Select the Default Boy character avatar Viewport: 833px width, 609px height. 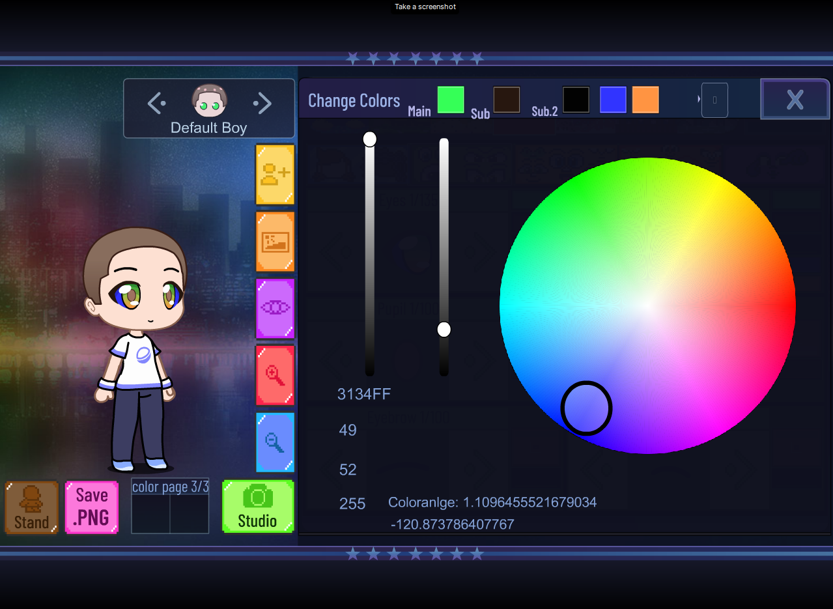[209, 100]
